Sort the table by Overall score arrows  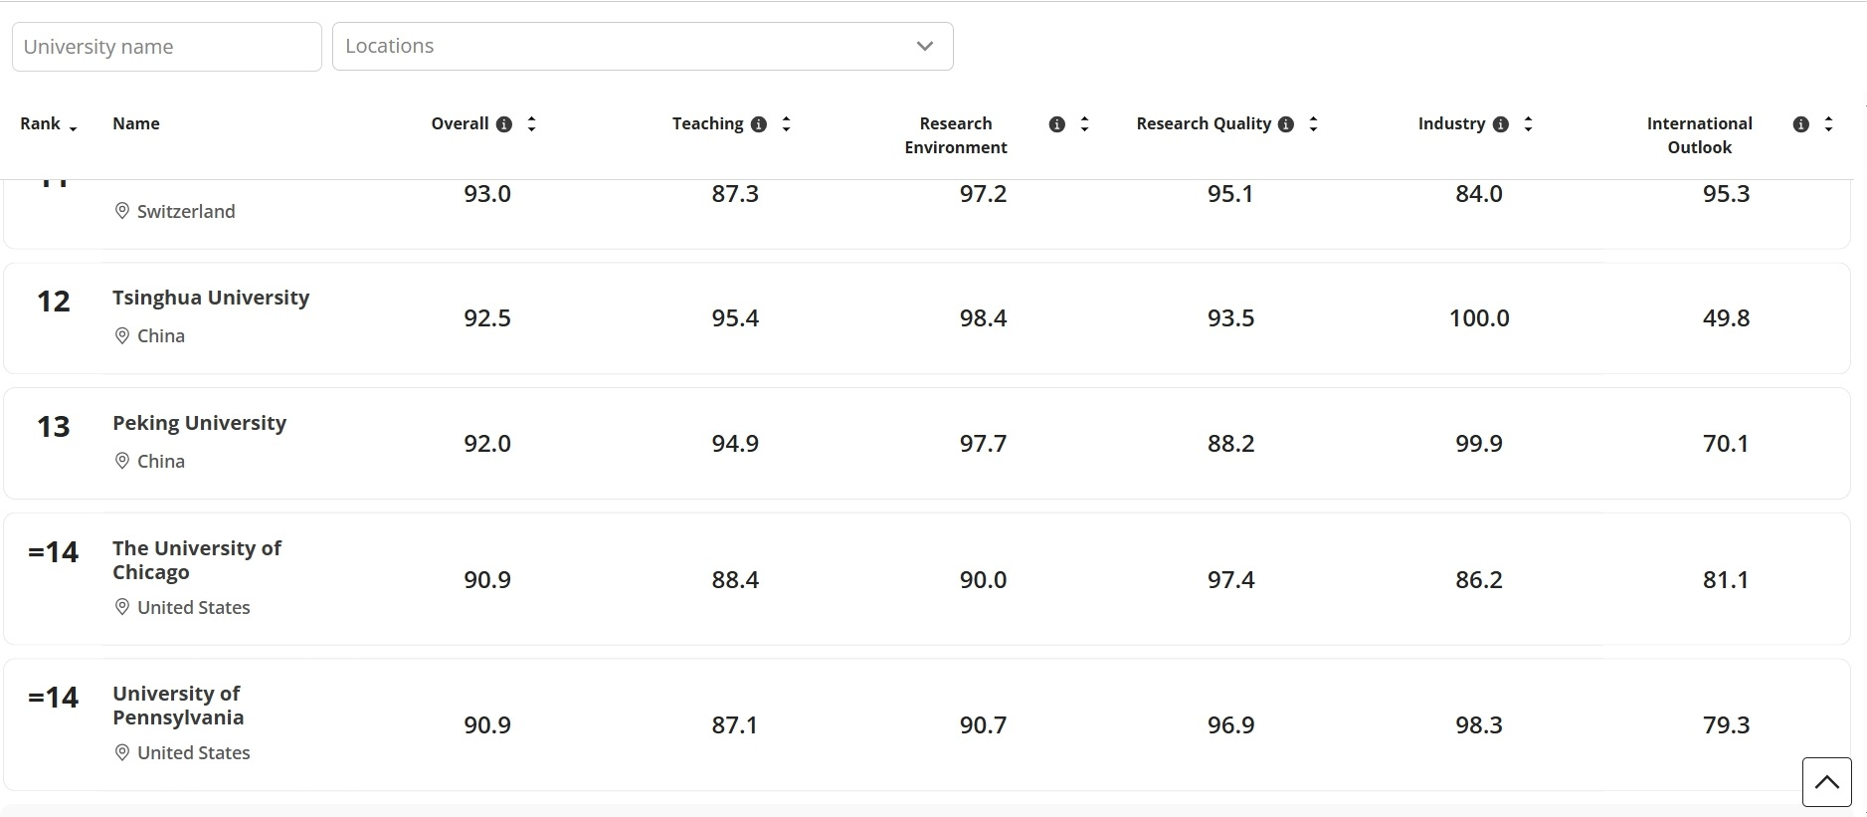pos(531,124)
